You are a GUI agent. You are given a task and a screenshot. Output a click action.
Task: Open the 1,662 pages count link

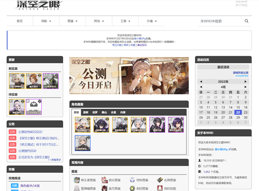pyautogui.click(x=207, y=172)
